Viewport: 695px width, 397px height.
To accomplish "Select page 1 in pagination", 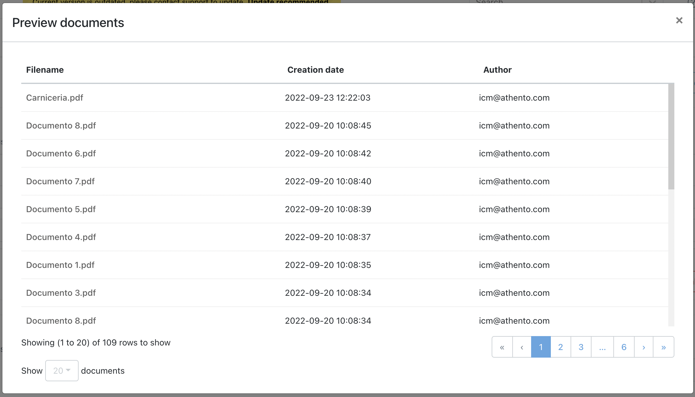I will (541, 347).
